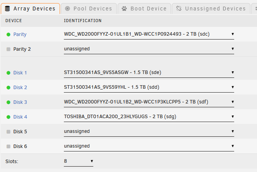Open the Parity device link
Screen dimensions: 257x172
(20, 34)
